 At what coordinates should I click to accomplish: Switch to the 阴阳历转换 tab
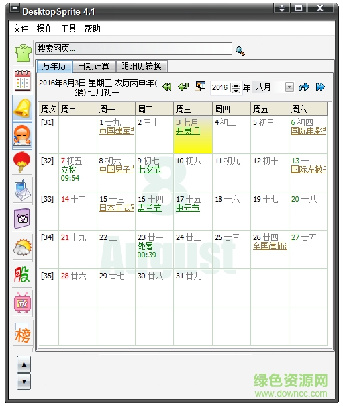[141, 66]
